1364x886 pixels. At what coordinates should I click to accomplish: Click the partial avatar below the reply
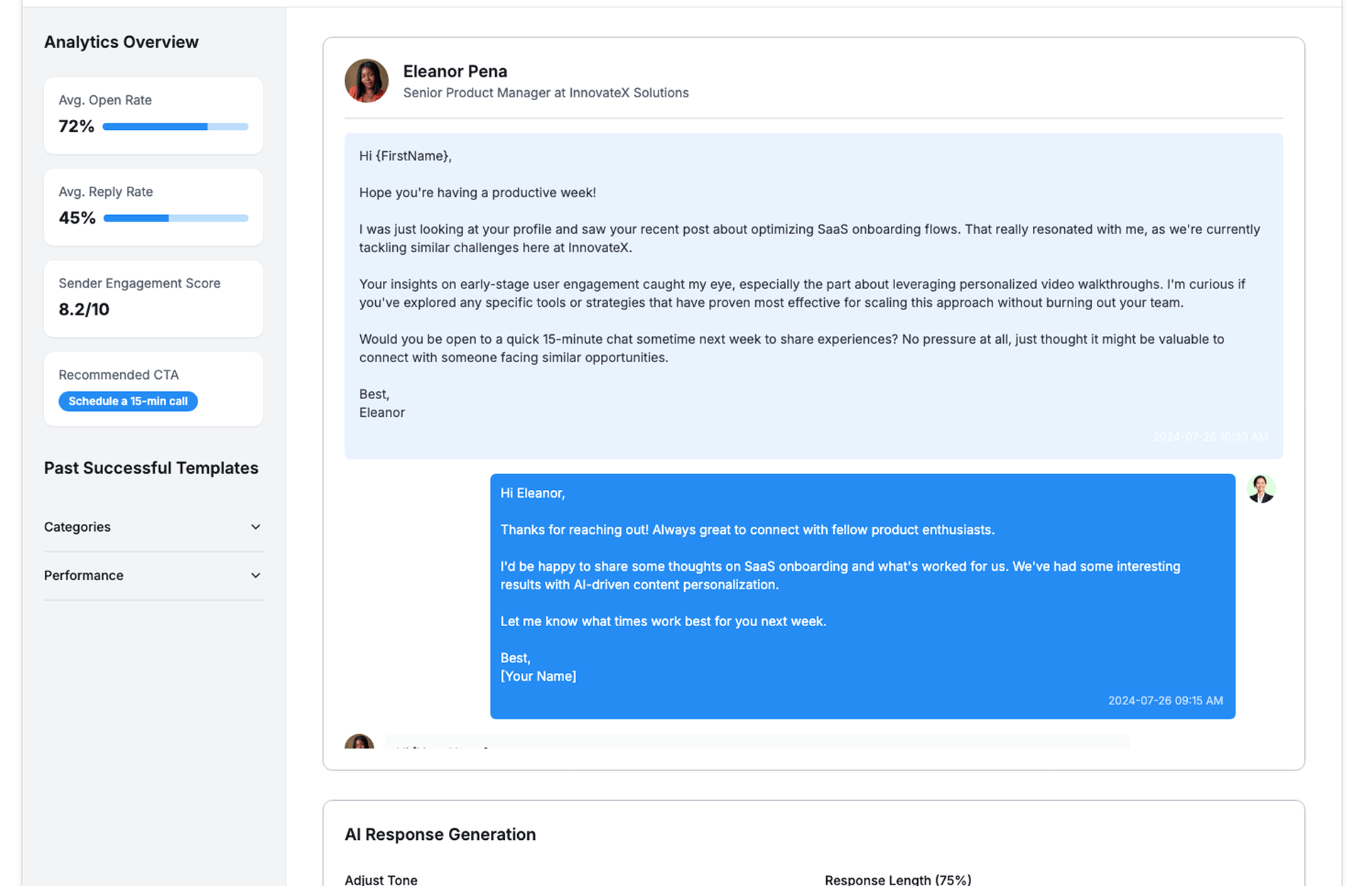click(x=359, y=742)
